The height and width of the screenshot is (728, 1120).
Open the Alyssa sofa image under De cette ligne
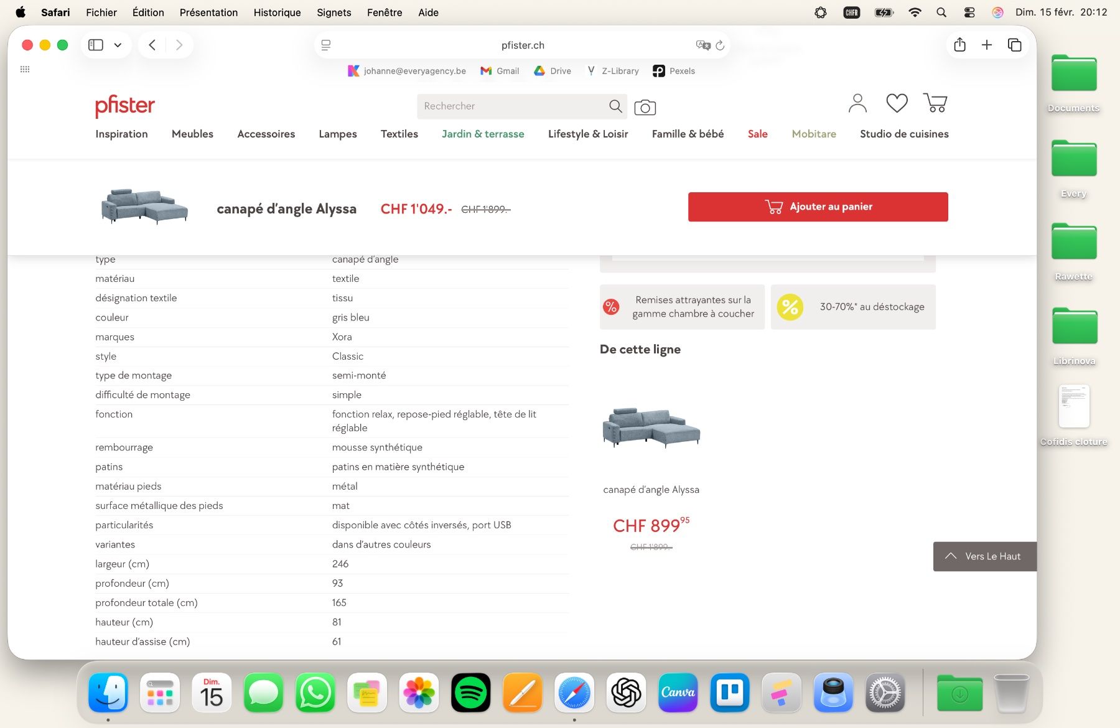(x=651, y=427)
